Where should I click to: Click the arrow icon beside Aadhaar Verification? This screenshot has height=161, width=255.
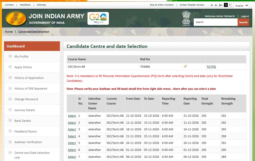tap(10, 142)
